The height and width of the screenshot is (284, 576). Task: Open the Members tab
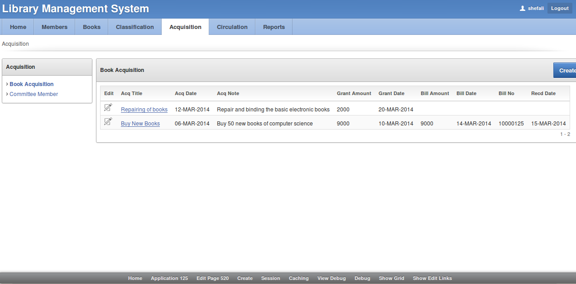click(x=54, y=27)
